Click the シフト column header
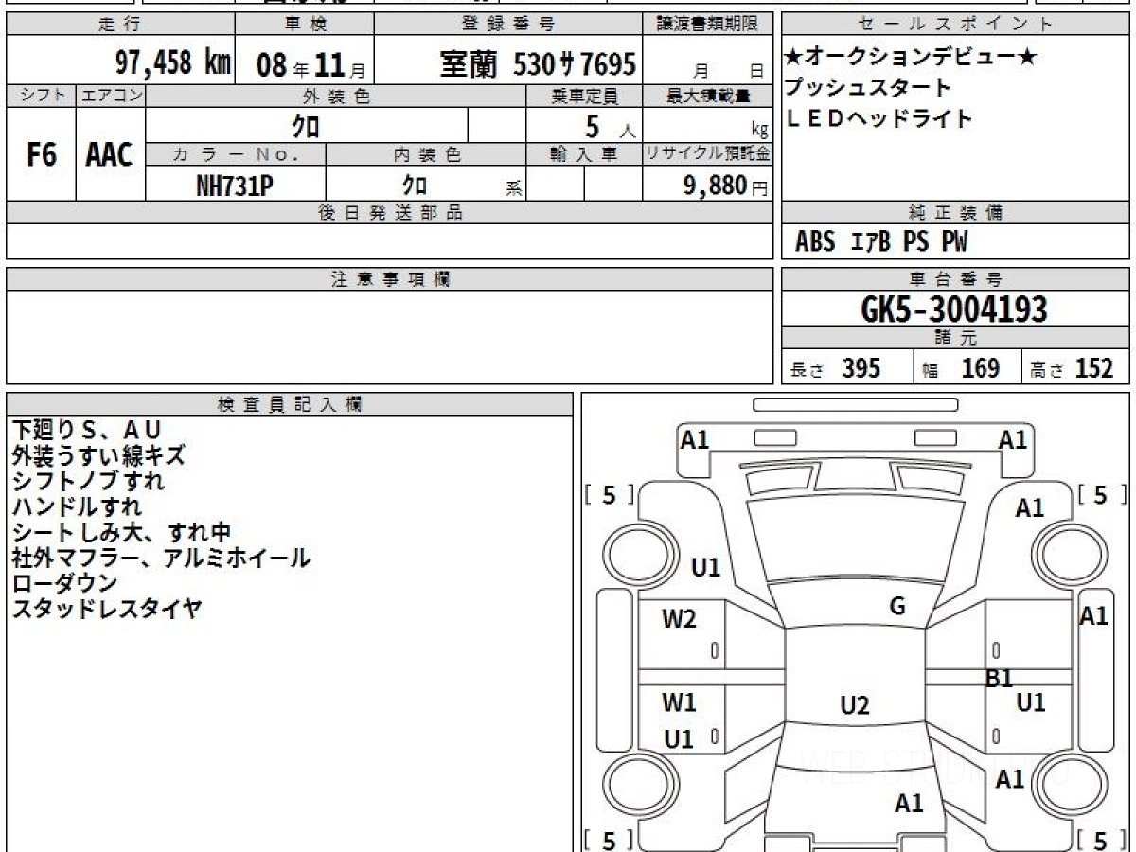 pyautogui.click(x=41, y=96)
